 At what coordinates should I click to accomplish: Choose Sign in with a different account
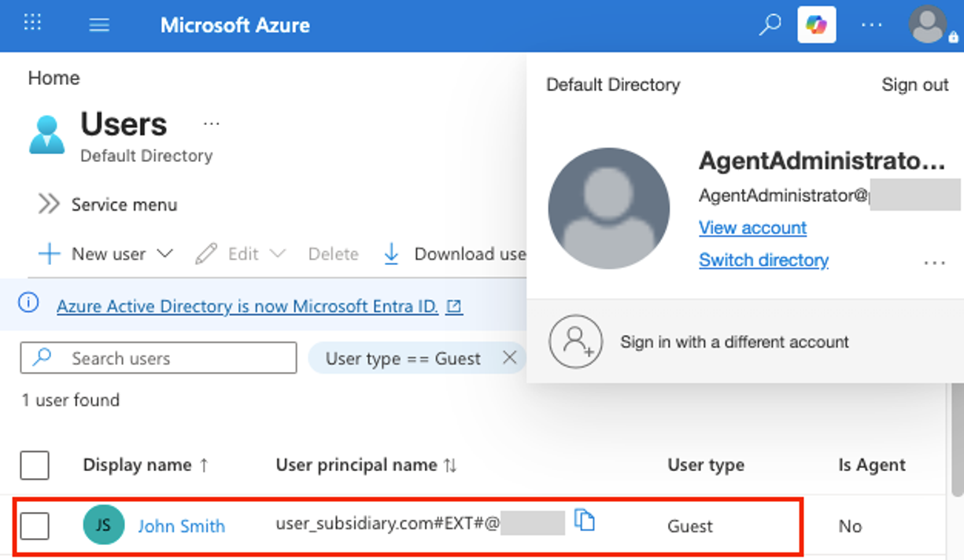point(734,342)
